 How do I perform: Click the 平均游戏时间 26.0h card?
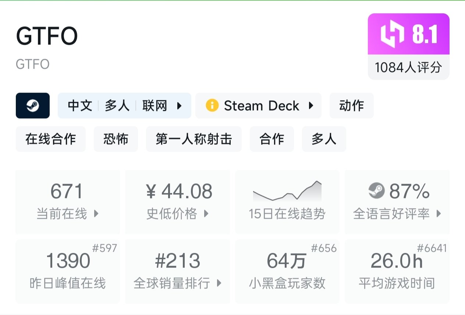point(397,271)
